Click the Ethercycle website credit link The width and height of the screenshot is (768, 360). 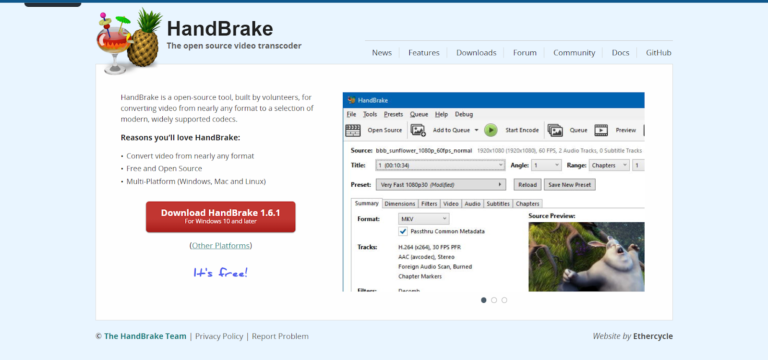tap(653, 336)
